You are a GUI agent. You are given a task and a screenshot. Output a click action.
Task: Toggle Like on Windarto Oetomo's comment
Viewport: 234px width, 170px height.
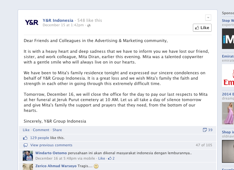[x=102, y=158]
